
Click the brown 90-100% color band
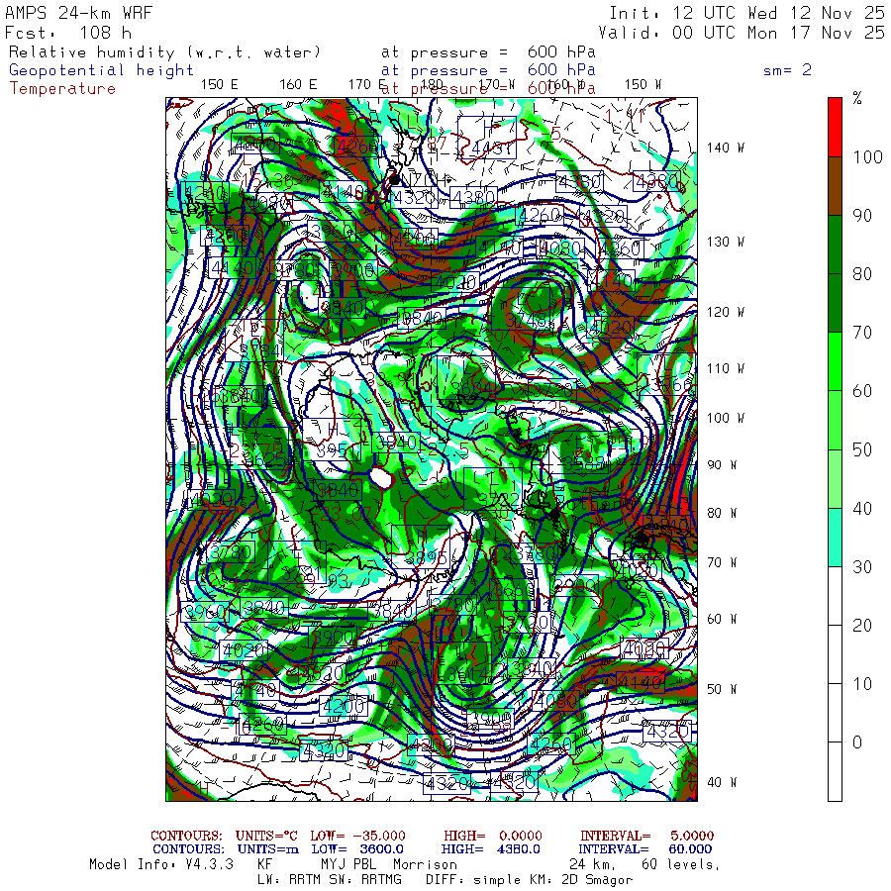tap(835, 186)
